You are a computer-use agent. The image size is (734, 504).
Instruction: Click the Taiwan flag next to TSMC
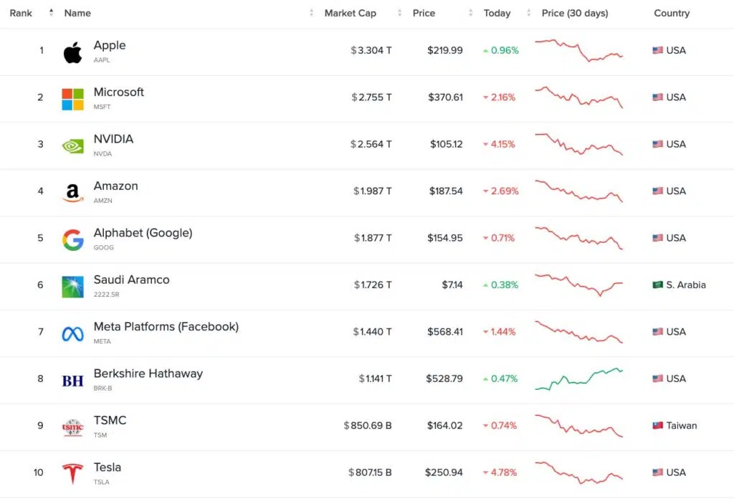[658, 425]
